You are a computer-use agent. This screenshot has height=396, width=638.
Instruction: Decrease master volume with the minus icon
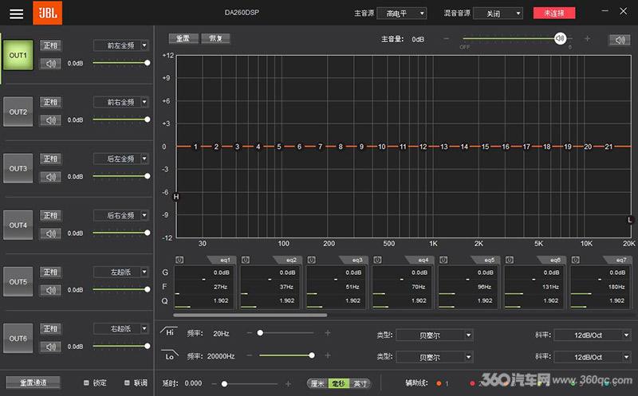point(447,38)
